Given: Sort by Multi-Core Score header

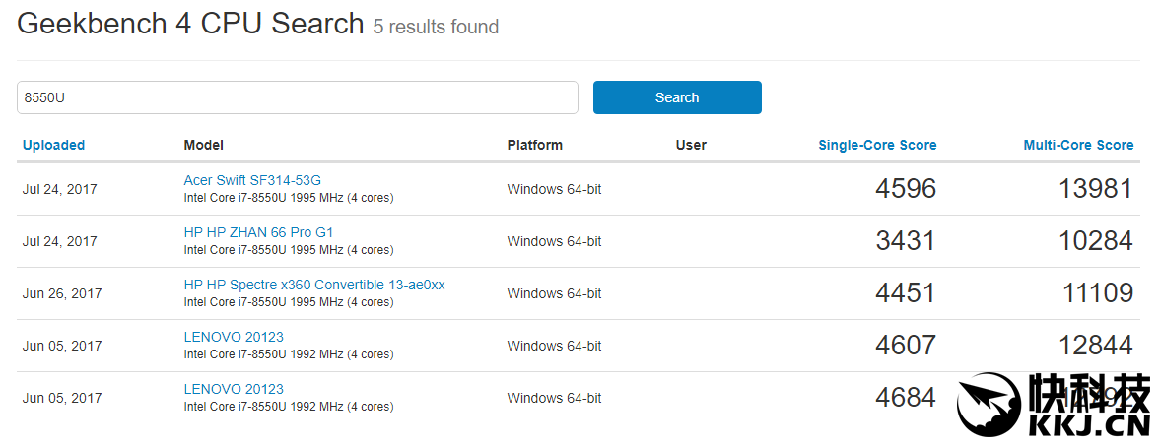Looking at the screenshot, I should pyautogui.click(x=1078, y=145).
